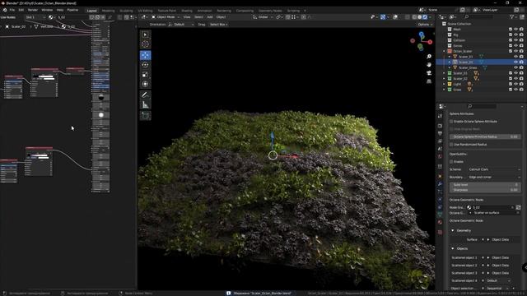The image size is (527, 296).
Task: Click the properties panel search field
Action: tap(481, 106)
